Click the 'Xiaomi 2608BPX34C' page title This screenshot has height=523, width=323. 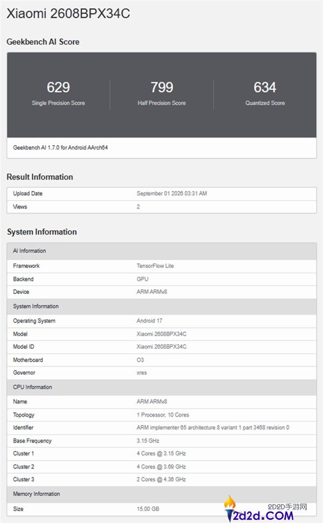(x=68, y=13)
